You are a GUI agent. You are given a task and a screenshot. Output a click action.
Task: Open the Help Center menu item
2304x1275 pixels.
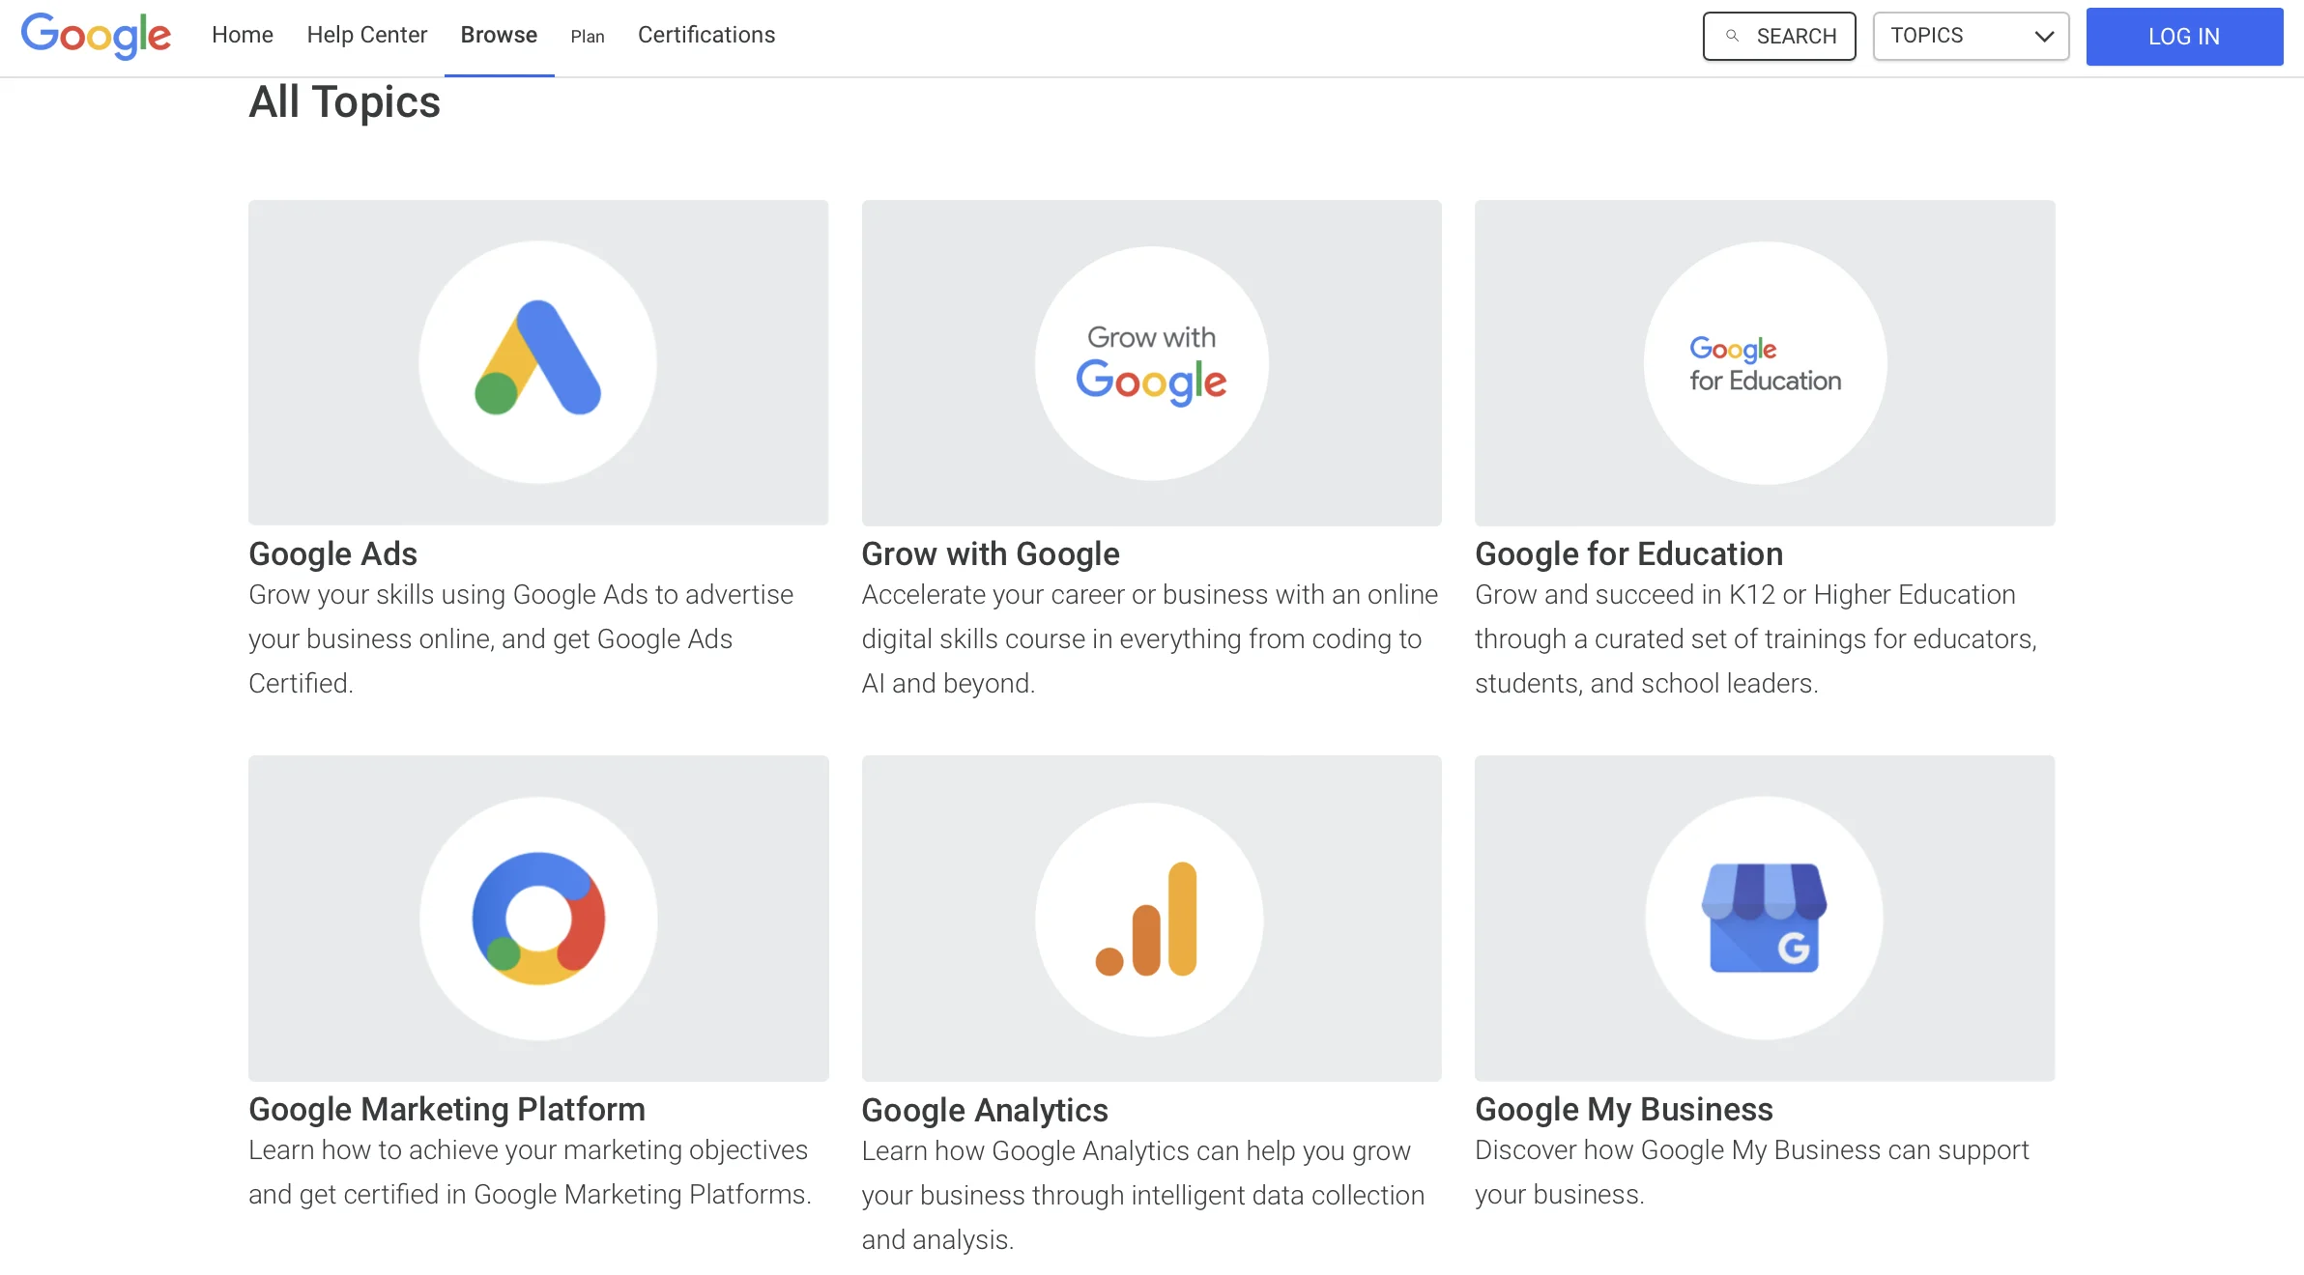pyautogui.click(x=367, y=35)
